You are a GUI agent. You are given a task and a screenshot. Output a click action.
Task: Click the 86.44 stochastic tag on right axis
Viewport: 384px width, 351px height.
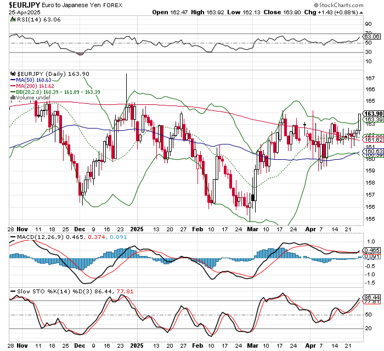(x=372, y=297)
